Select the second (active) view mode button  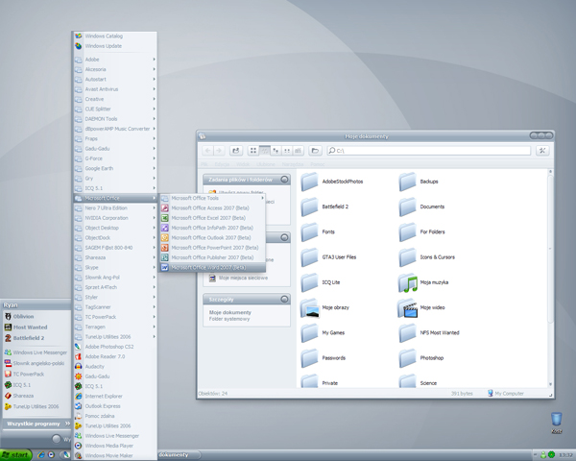[265, 151]
